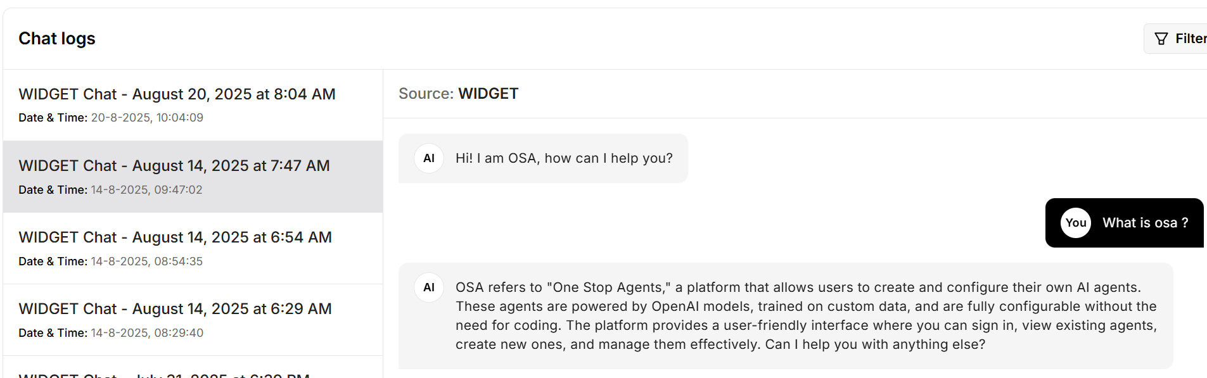Image resolution: width=1207 pixels, height=378 pixels.
Task: Select the partially visible July 21 chat
Action: pyautogui.click(x=163, y=374)
